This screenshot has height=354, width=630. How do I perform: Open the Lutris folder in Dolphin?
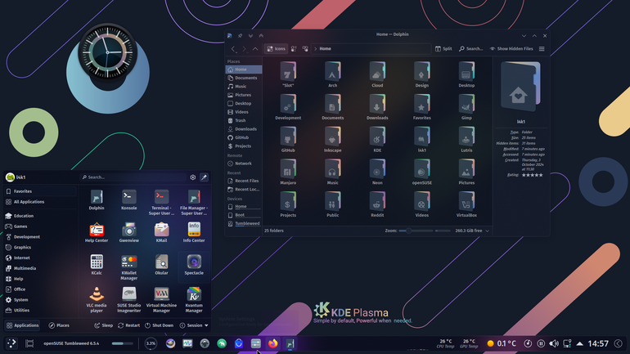tap(466, 139)
